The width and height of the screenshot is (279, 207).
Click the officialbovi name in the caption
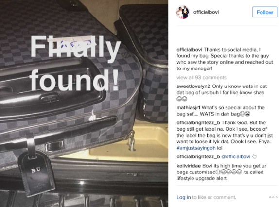[x=189, y=50]
